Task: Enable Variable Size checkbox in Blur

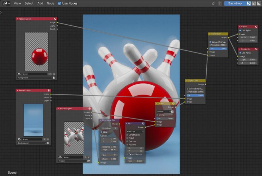Action: click(x=127, y=135)
